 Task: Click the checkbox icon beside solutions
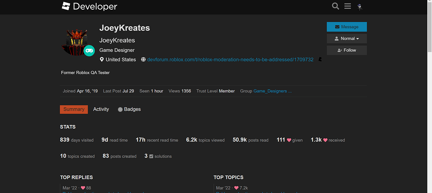pyautogui.click(x=151, y=156)
